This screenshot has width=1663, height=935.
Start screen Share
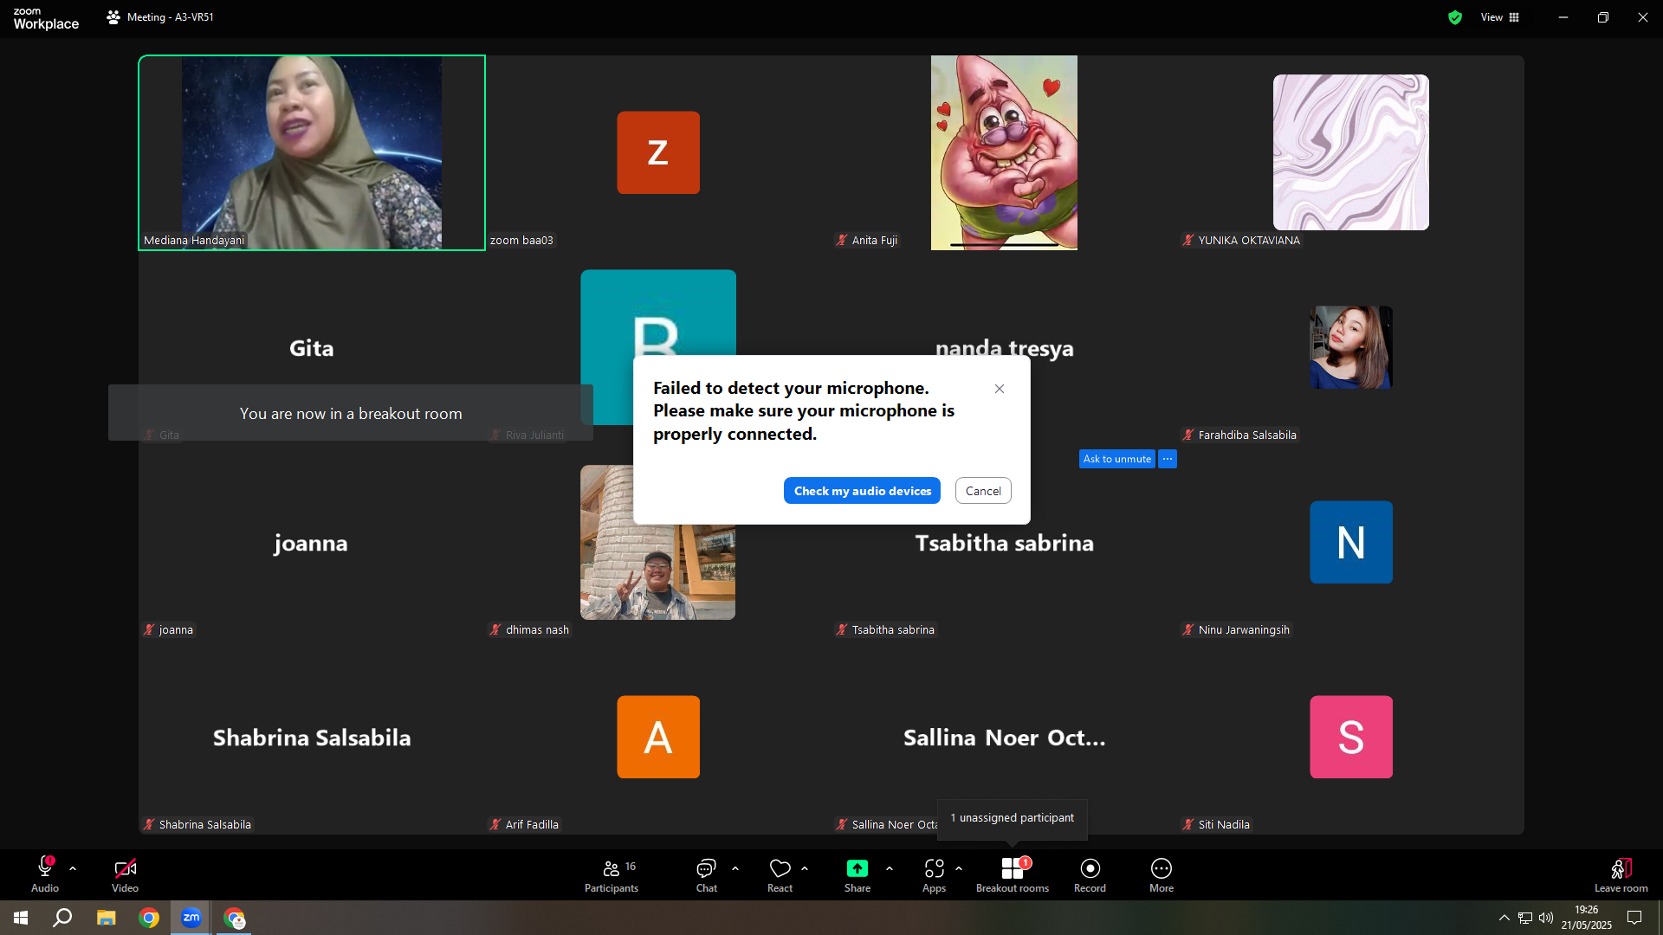(857, 874)
